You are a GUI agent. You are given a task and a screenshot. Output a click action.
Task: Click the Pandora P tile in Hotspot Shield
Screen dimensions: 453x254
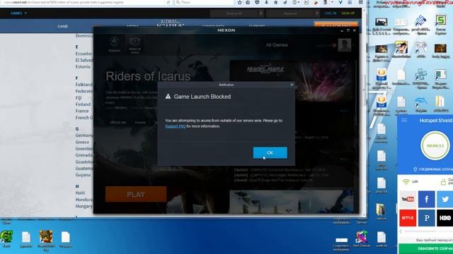(x=426, y=218)
